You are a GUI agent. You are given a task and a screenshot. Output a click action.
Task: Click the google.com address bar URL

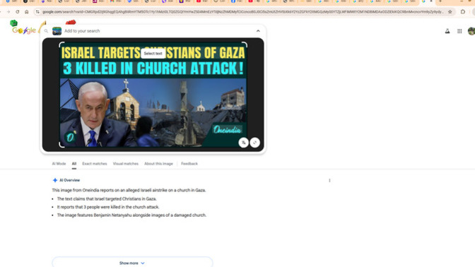point(243,12)
